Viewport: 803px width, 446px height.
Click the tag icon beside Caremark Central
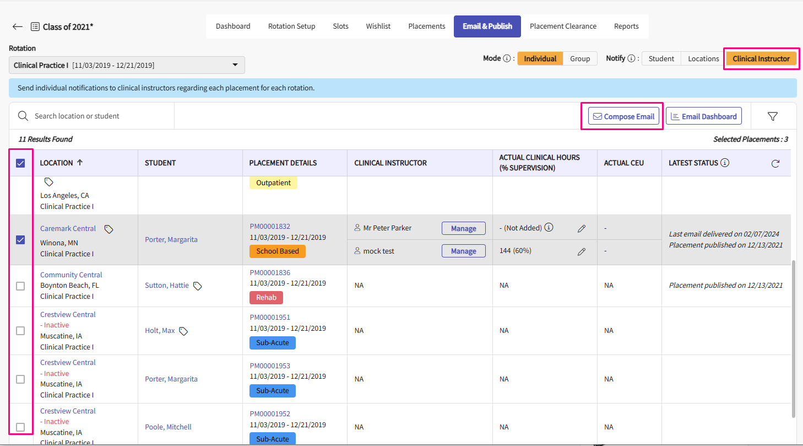coord(108,229)
